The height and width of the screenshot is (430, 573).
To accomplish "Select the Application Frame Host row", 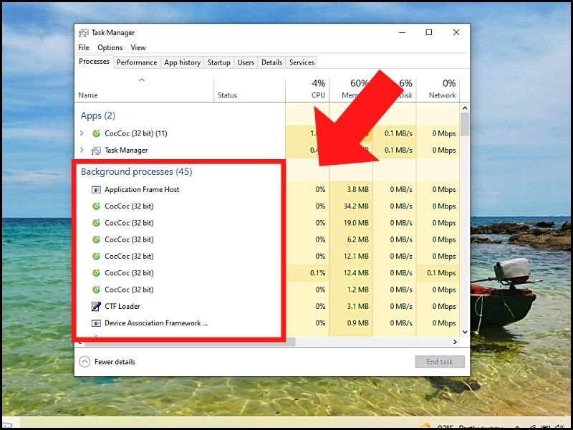I will [x=267, y=190].
